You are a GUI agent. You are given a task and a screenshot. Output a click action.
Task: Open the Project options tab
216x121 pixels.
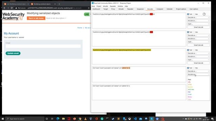pyautogui.click(x=181, y=9)
